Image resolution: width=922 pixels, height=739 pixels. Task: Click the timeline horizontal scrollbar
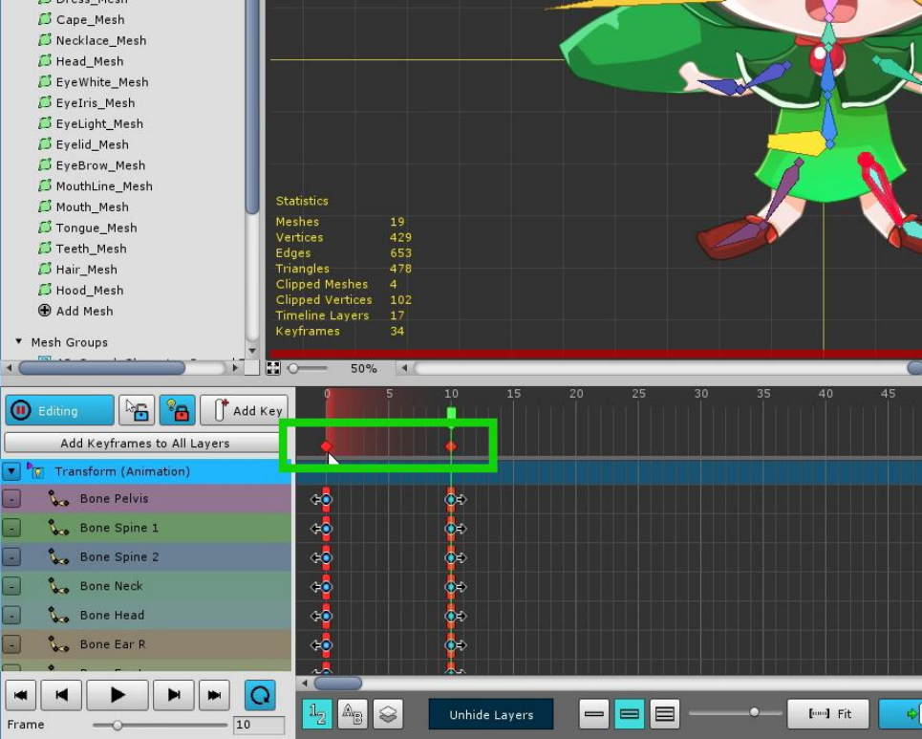click(338, 684)
